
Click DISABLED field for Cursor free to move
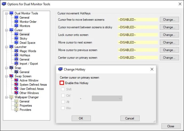(138, 19)
